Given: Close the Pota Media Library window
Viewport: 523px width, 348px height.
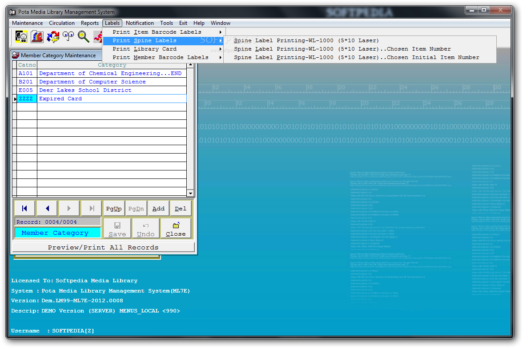Looking at the screenshot, I should pos(500,10).
